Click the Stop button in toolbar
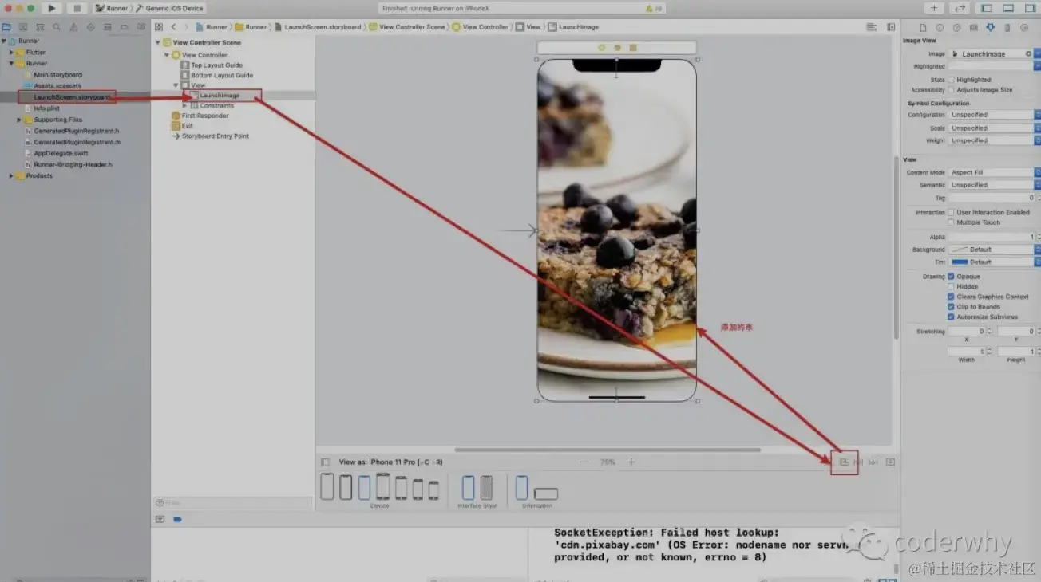The image size is (1041, 582). click(x=77, y=8)
